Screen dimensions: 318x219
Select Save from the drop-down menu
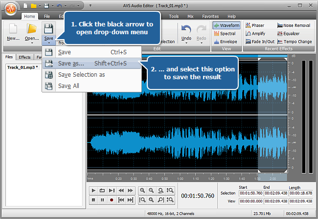91,52
